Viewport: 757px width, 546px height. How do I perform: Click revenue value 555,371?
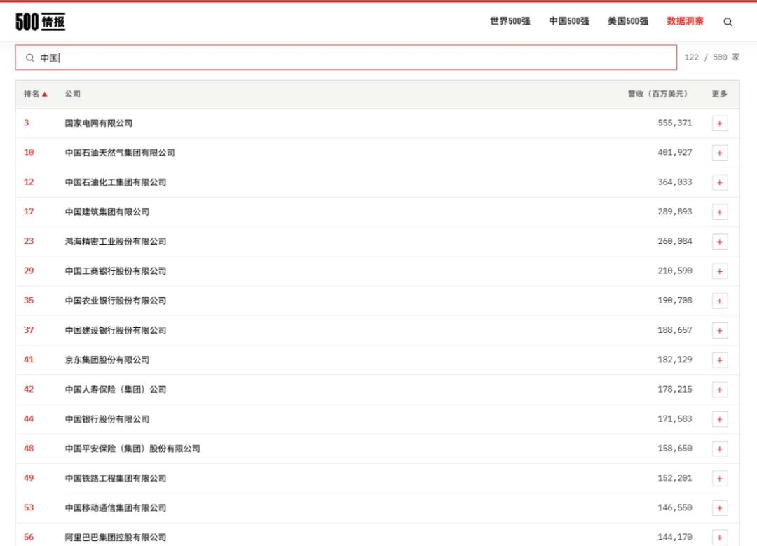675,123
